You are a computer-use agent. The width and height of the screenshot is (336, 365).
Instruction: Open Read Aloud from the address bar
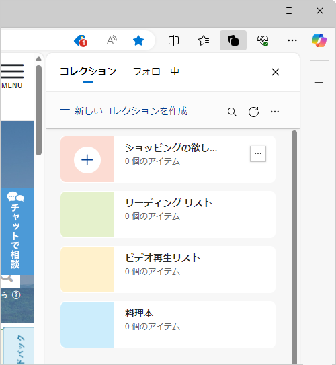112,40
